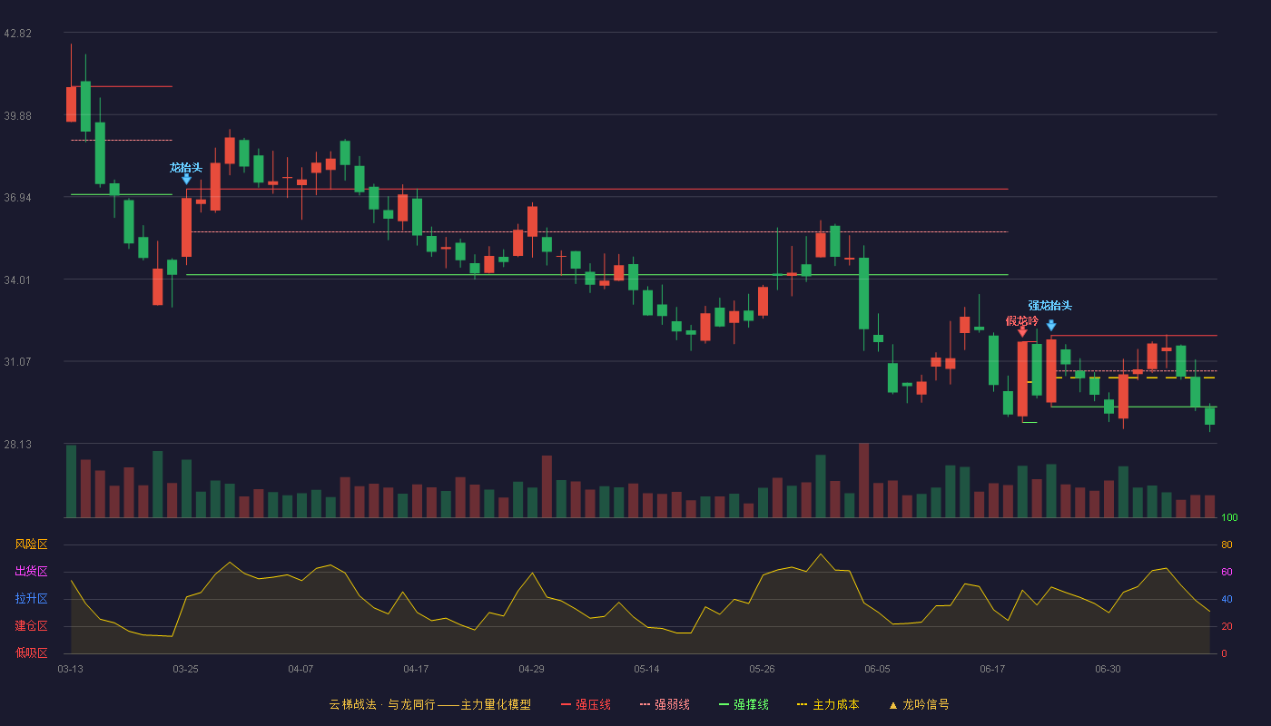This screenshot has width=1271, height=726.
Task: Click the 42.82 price axis label
Action: (17, 34)
